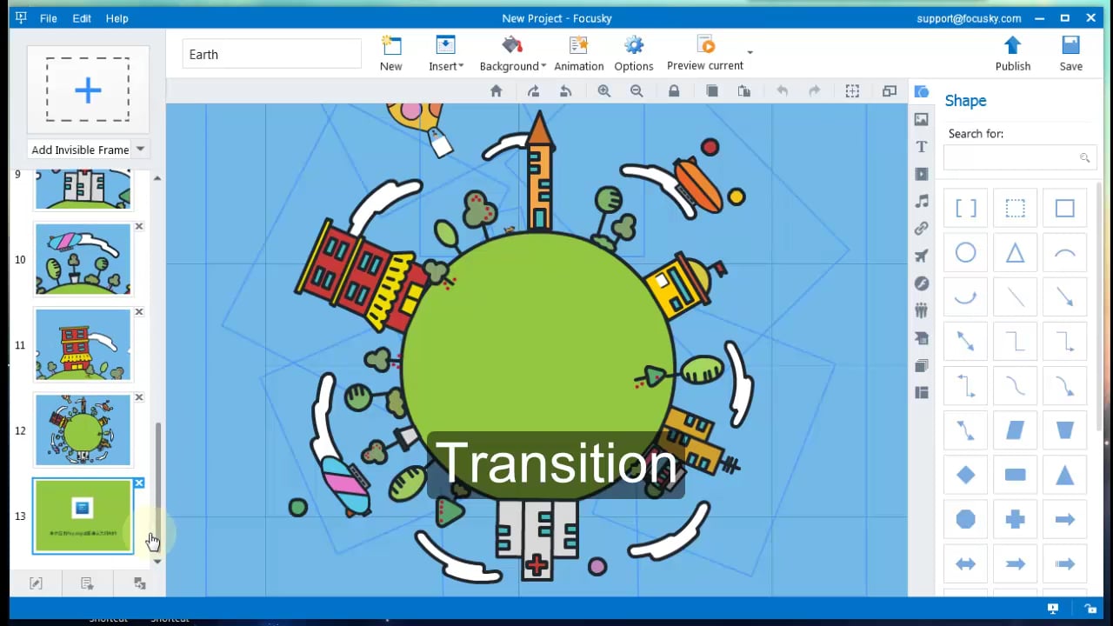Open Options from the toolbar

(634, 54)
